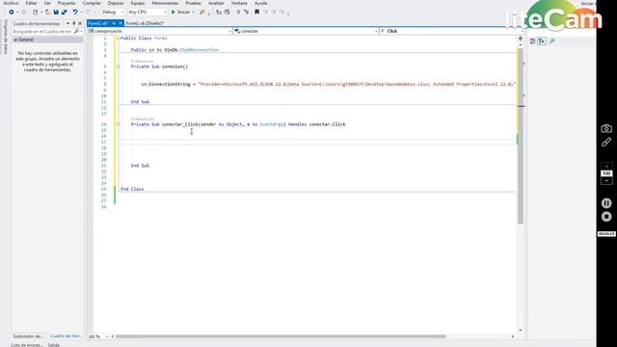Pin the Form1.vb tab

[x=114, y=23]
